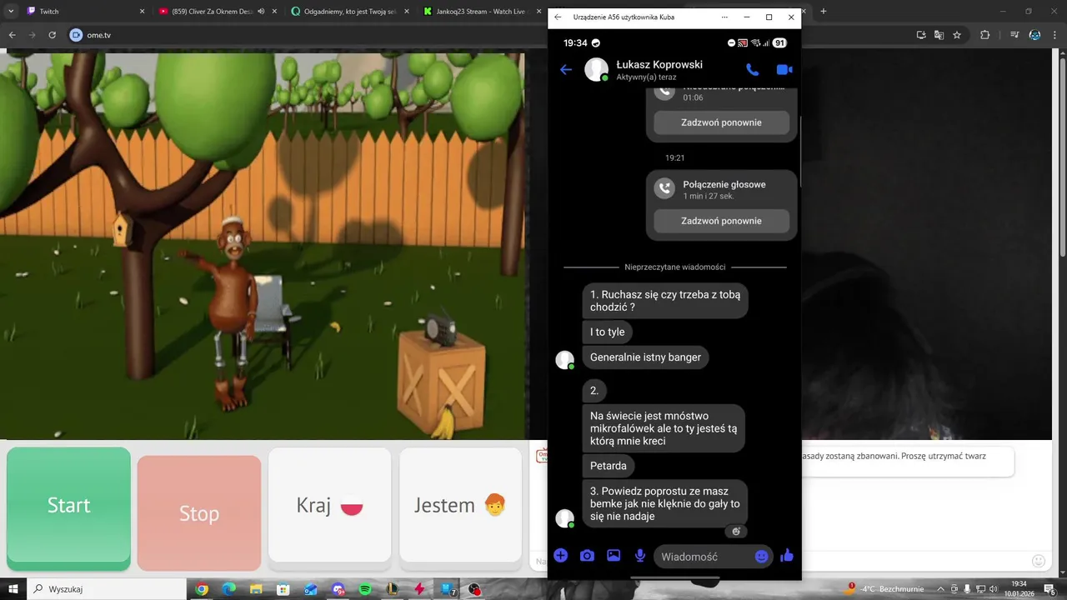Viewport: 1067px width, 600px height.
Task: Open Microsoft Edge from the taskbar
Action: click(x=229, y=589)
